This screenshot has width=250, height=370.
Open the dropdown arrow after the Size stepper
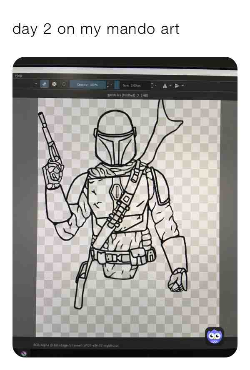[x=155, y=86]
